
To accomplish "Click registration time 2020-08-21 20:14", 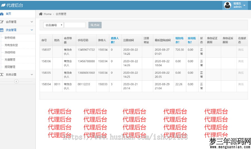I will (x=131, y=86).
